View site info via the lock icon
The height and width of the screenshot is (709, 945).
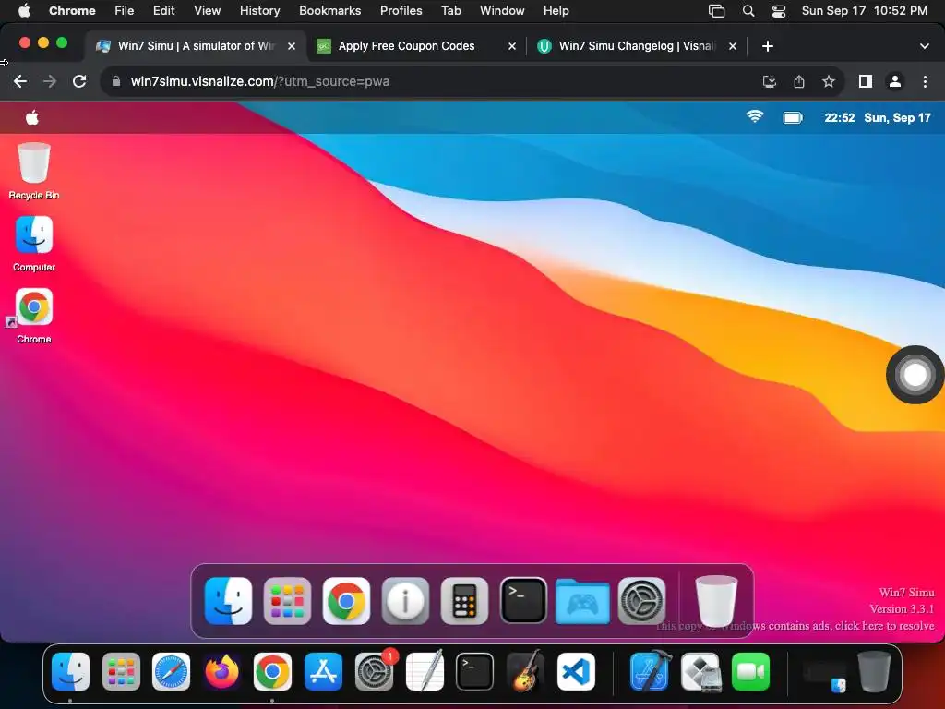pyautogui.click(x=116, y=81)
